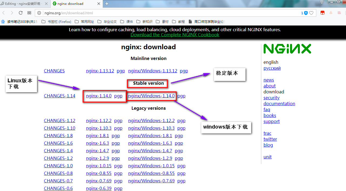The width and height of the screenshot is (346, 191).
Task: Download nginx/Windows-1.4.7
Action: tap(150, 151)
